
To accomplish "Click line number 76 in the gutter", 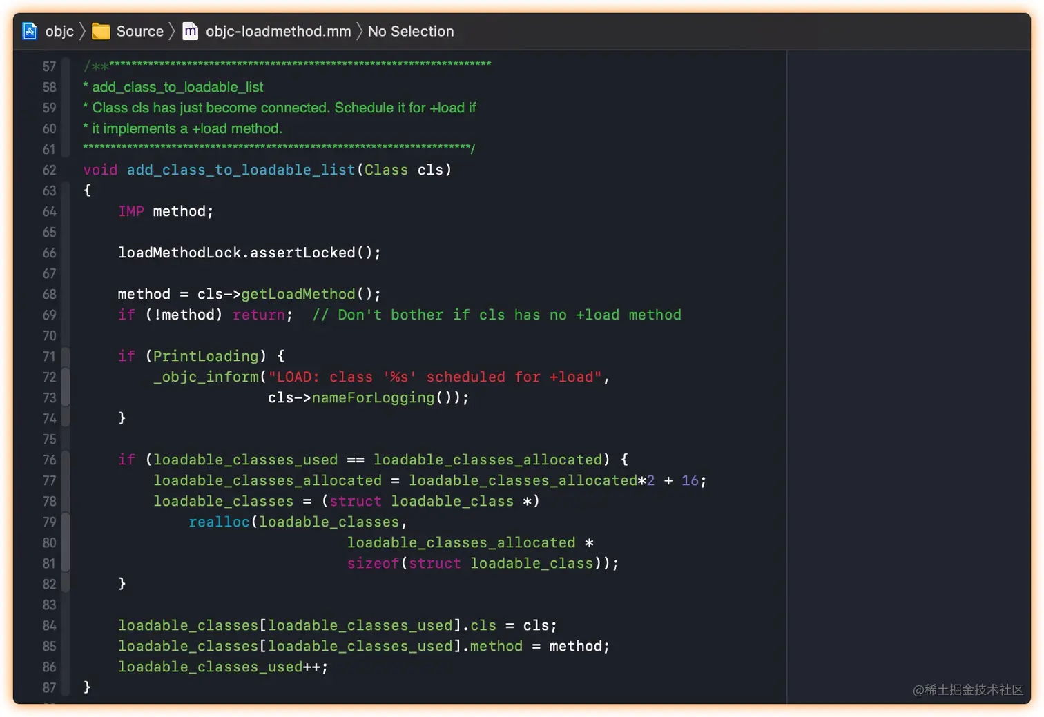I will click(x=49, y=460).
